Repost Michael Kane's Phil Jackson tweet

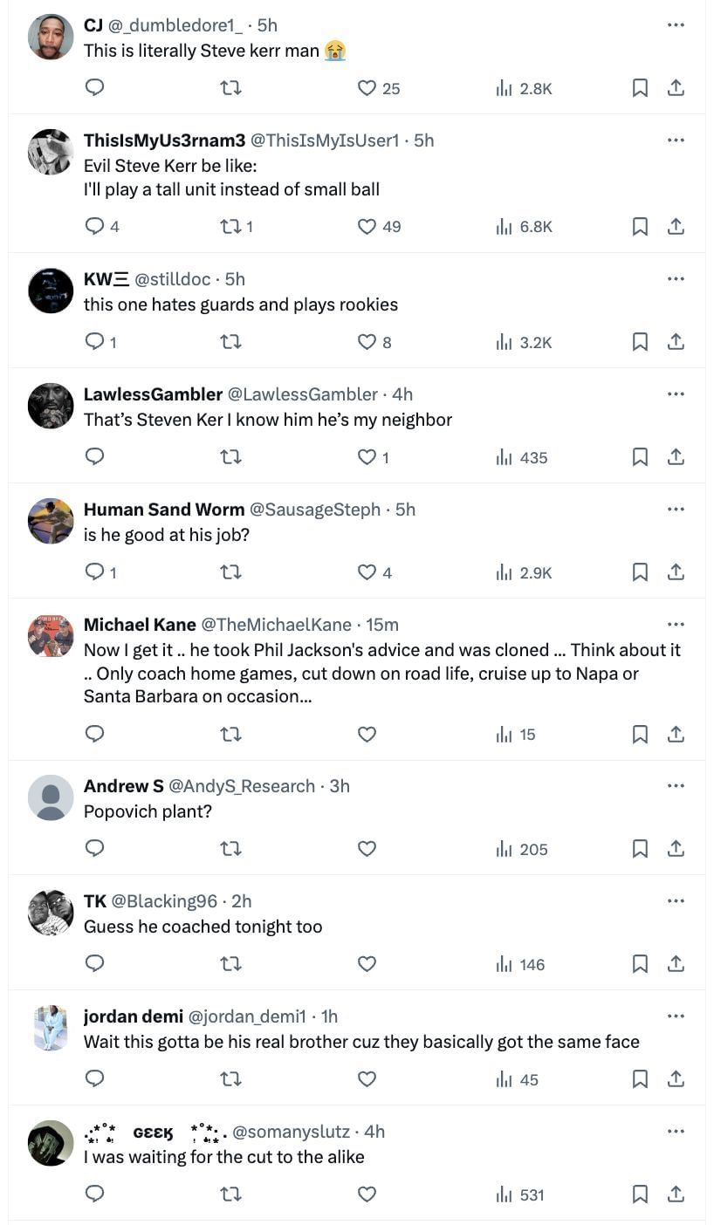coord(230,735)
